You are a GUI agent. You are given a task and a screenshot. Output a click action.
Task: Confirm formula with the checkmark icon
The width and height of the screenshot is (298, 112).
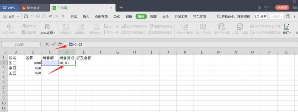pyautogui.click(x=54, y=44)
